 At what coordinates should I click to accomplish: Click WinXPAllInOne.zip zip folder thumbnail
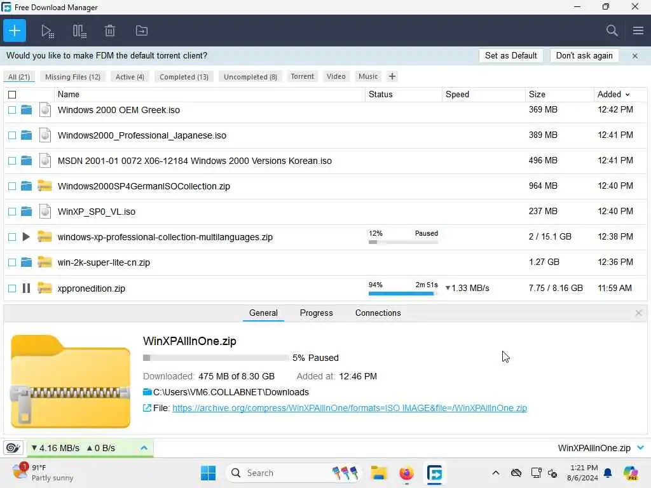71,381
